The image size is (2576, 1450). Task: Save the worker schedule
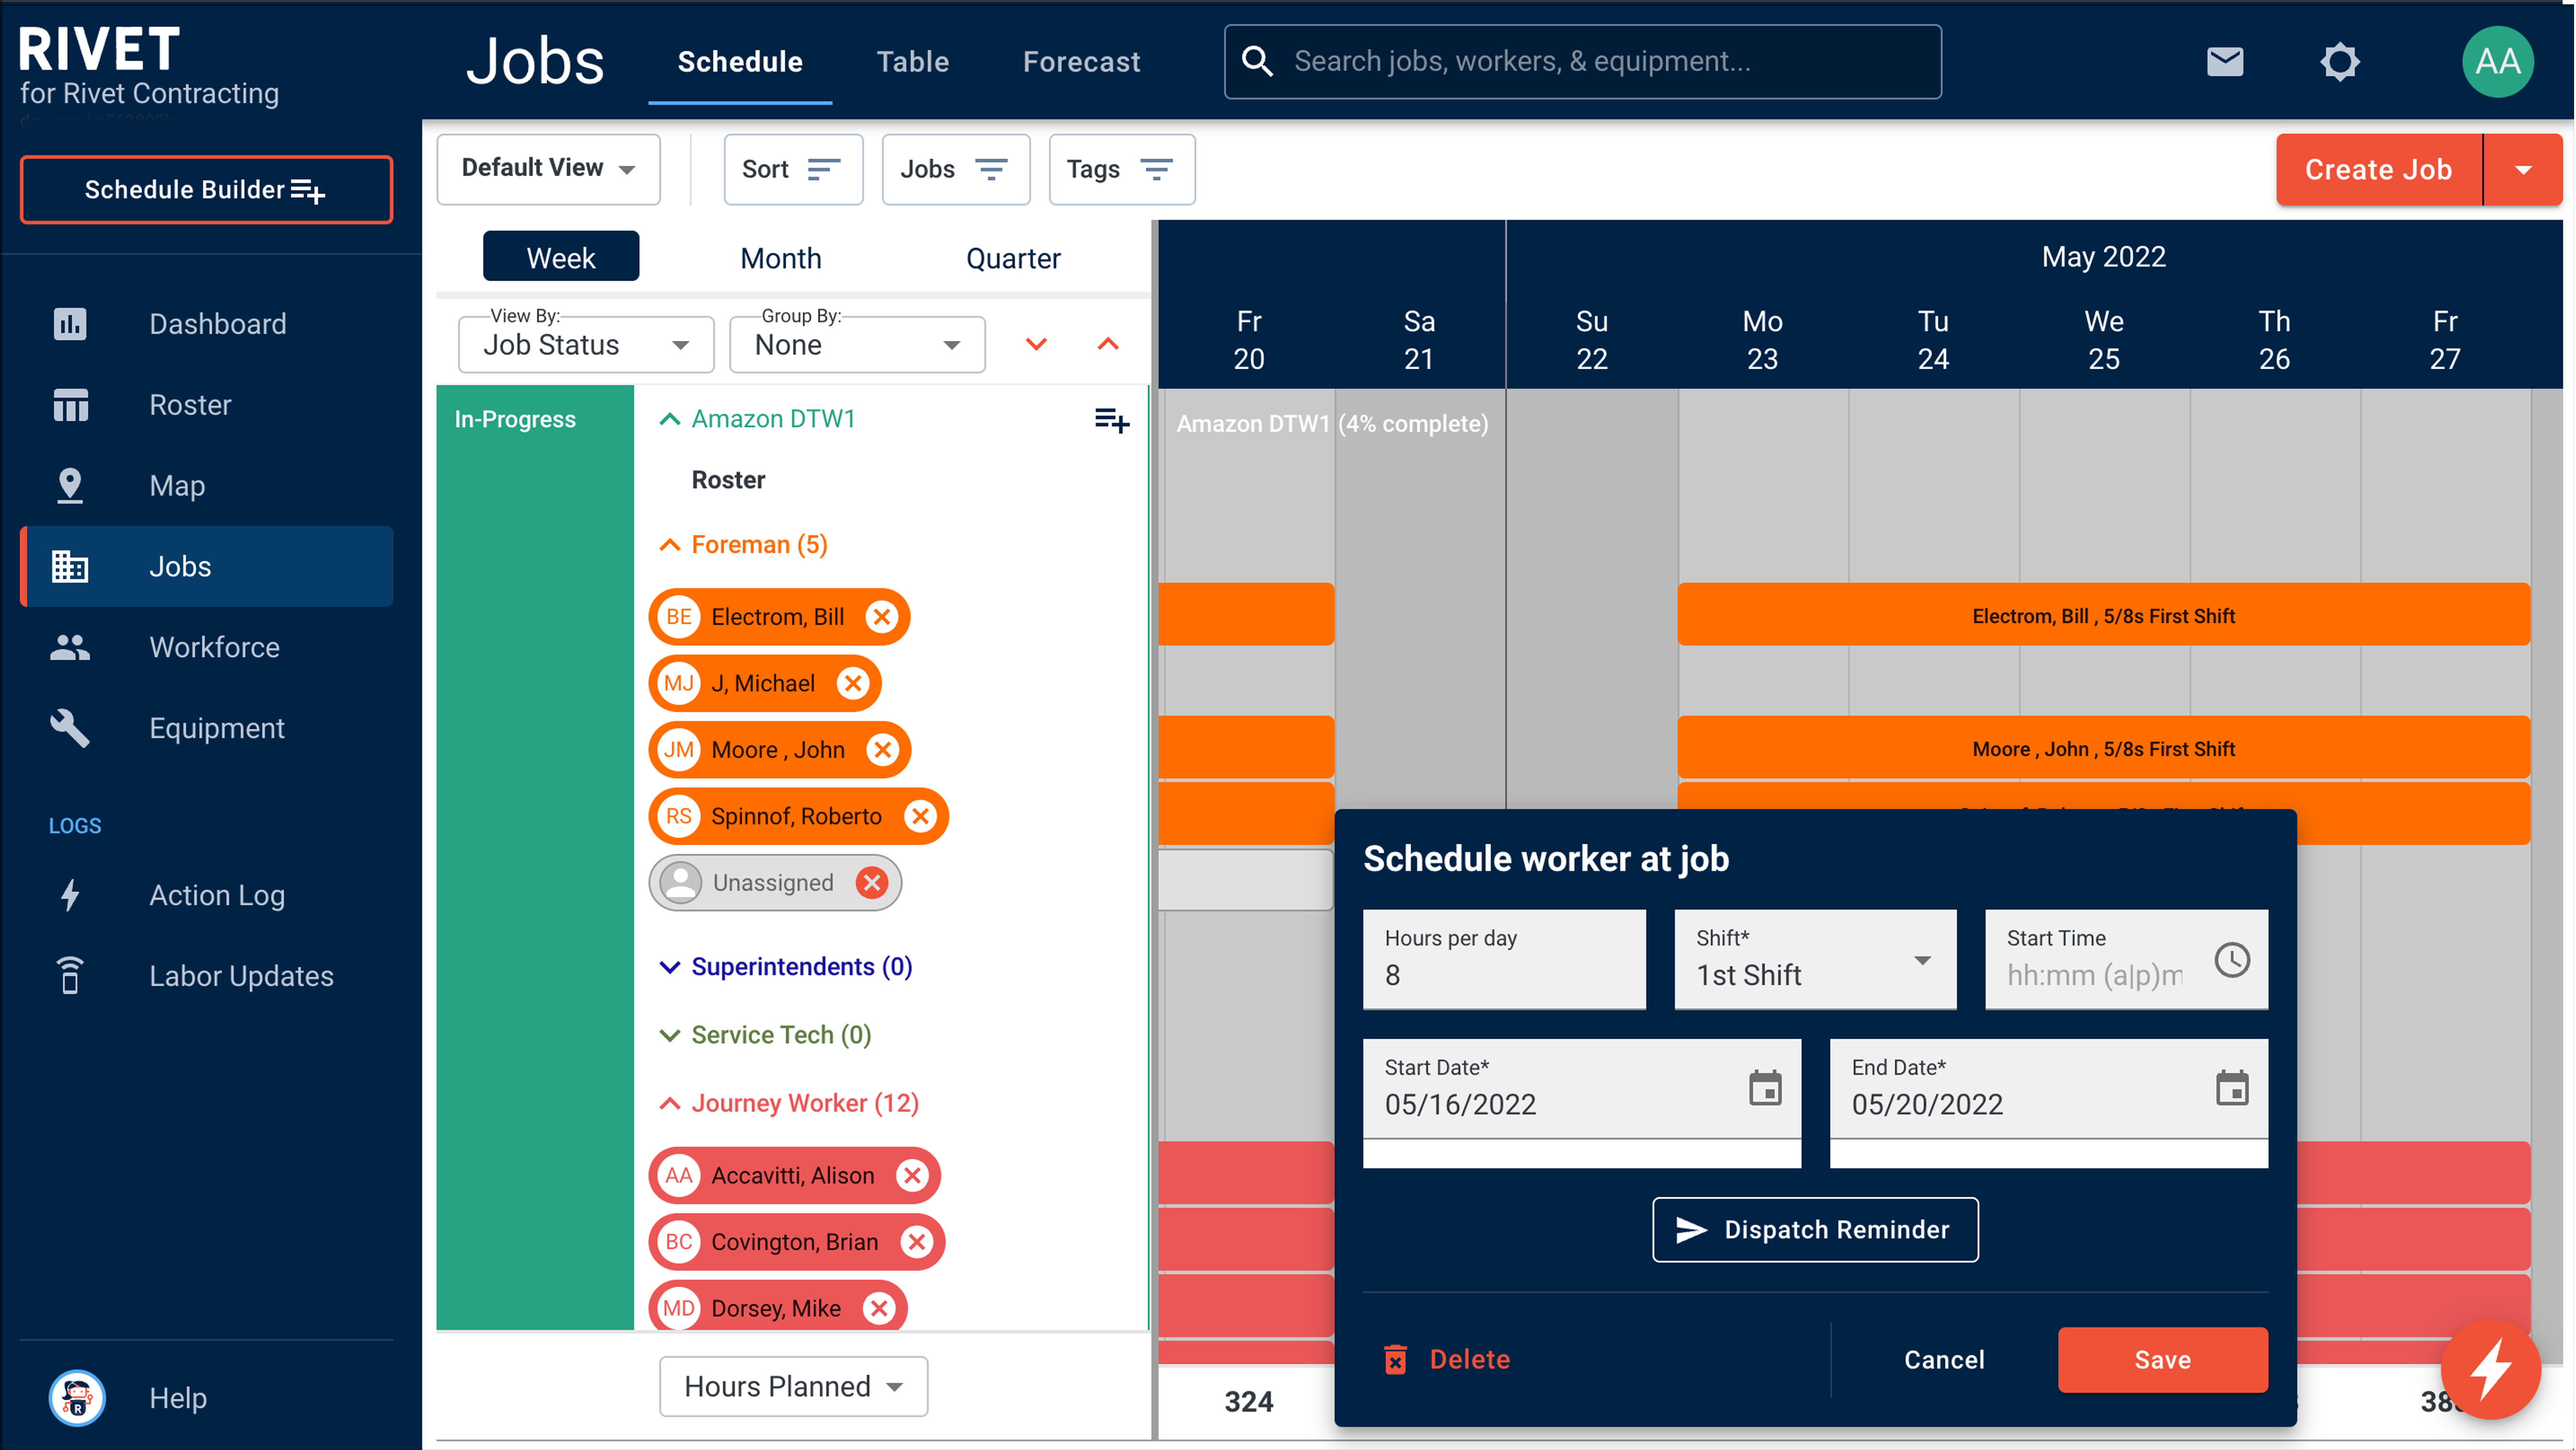click(x=2163, y=1360)
